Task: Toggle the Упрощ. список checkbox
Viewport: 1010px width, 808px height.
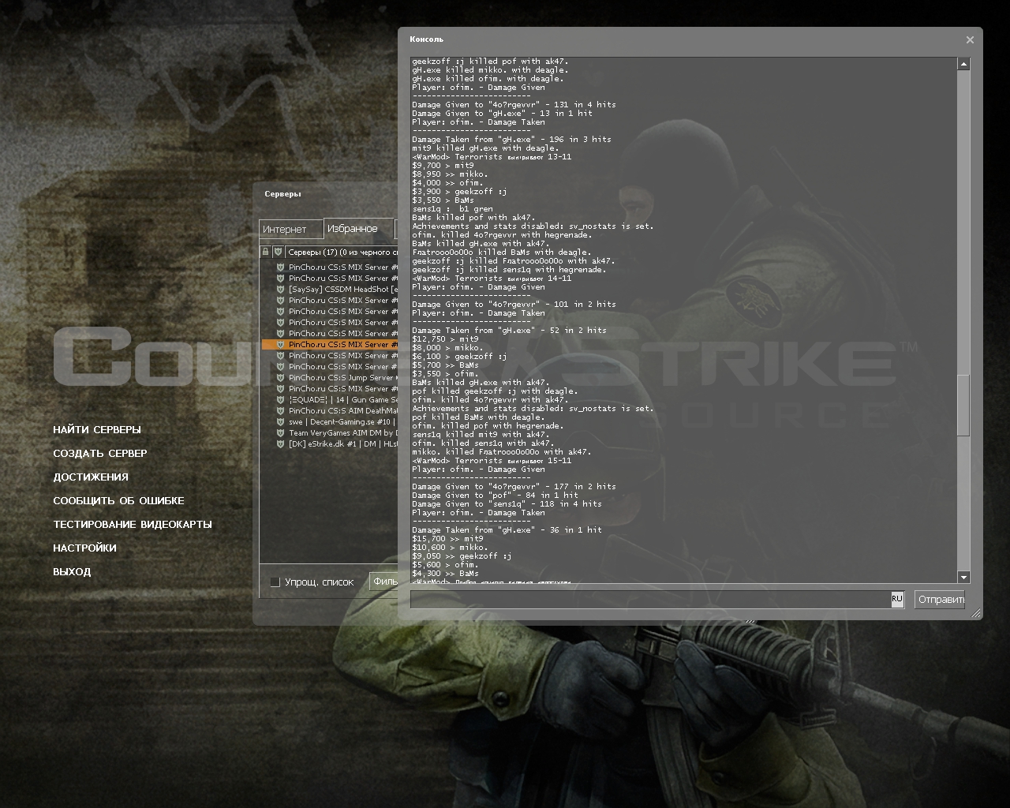Action: pos(275,582)
